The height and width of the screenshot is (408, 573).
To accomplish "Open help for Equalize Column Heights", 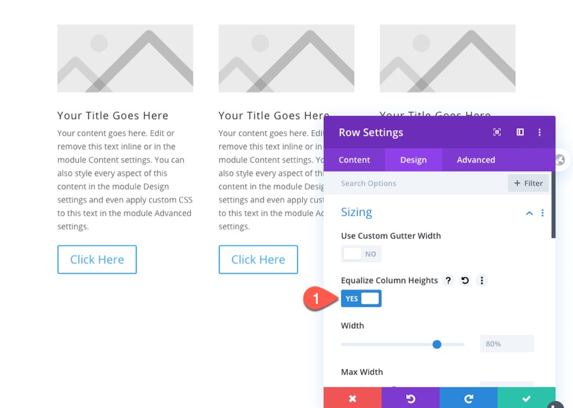I will pyautogui.click(x=448, y=280).
